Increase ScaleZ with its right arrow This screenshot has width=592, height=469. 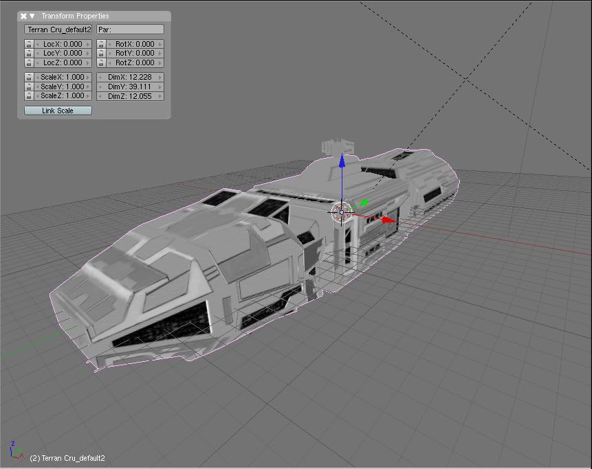88,95
